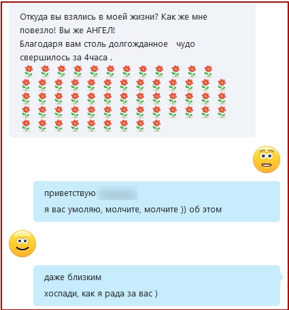The height and width of the screenshot is (310, 289).
Task: Select the line Благодаря вам столь долгожданное чудо
Action: click(x=107, y=44)
